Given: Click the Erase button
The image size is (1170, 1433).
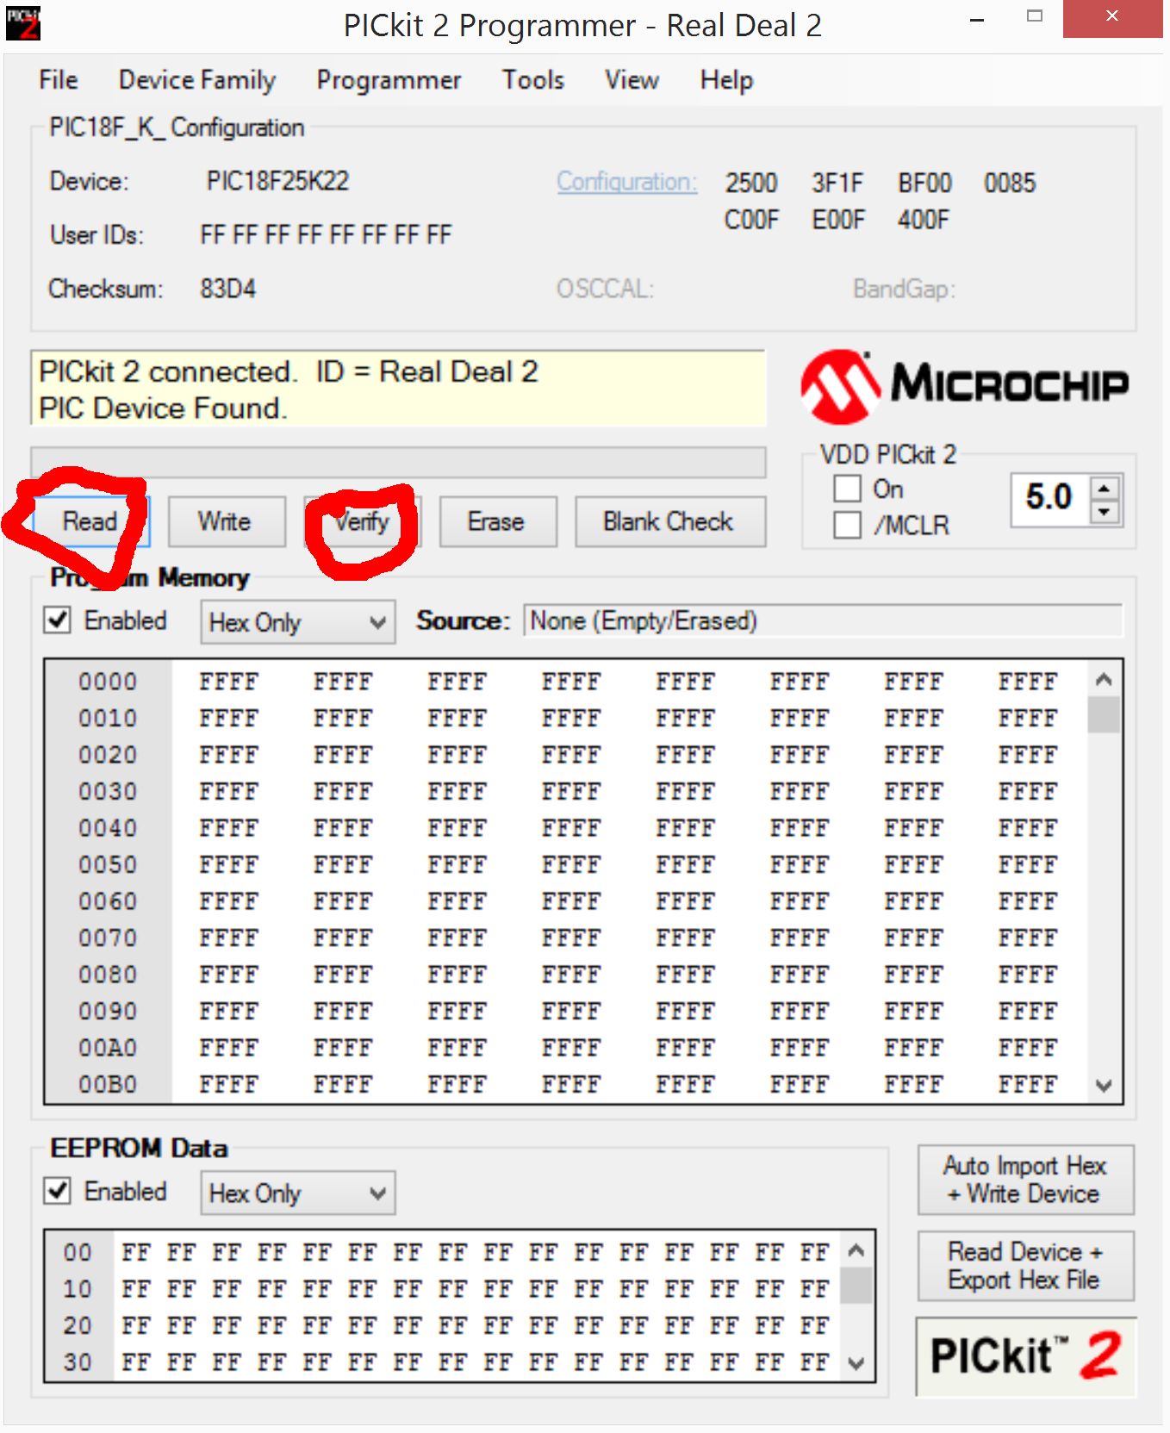Looking at the screenshot, I should click(x=498, y=521).
